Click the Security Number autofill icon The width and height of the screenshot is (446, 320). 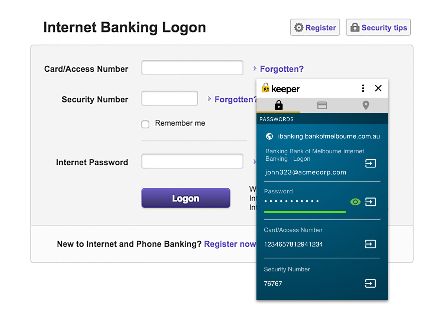tap(371, 284)
